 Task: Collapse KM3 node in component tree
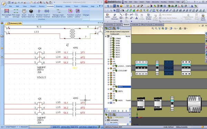[x=108, y=68]
